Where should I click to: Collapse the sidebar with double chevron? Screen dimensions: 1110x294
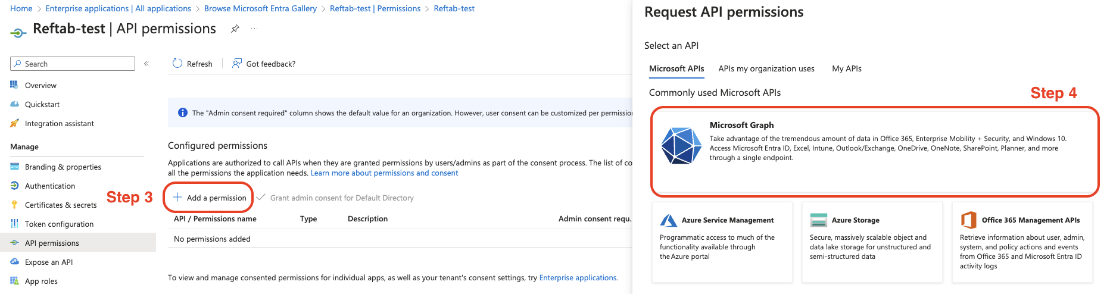(146, 64)
